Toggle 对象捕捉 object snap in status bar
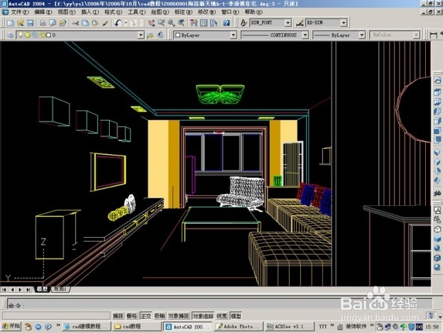 (179, 316)
